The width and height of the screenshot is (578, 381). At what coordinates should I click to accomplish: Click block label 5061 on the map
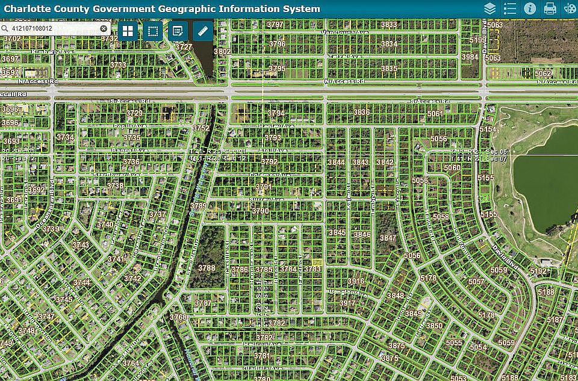pyautogui.click(x=435, y=114)
